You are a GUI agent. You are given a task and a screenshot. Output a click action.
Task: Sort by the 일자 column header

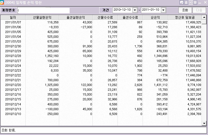pos(13,17)
